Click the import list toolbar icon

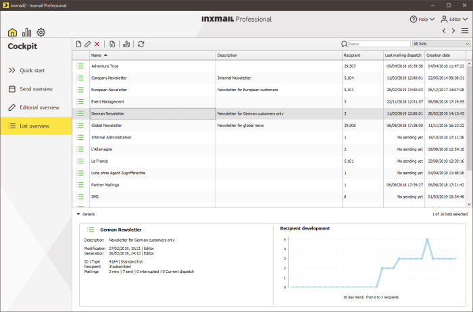pos(112,44)
